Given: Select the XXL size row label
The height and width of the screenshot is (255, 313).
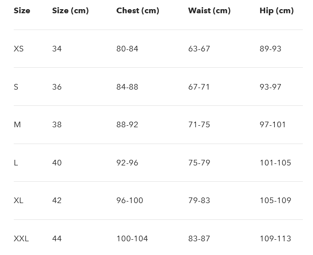Looking at the screenshot, I should click(21, 239).
